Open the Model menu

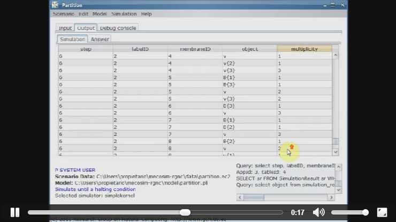[100, 14]
